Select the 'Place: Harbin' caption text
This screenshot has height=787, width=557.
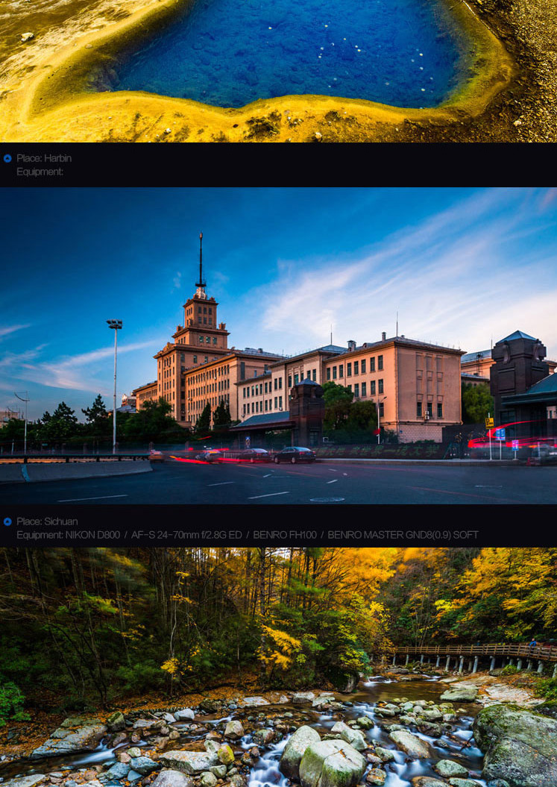(44, 158)
